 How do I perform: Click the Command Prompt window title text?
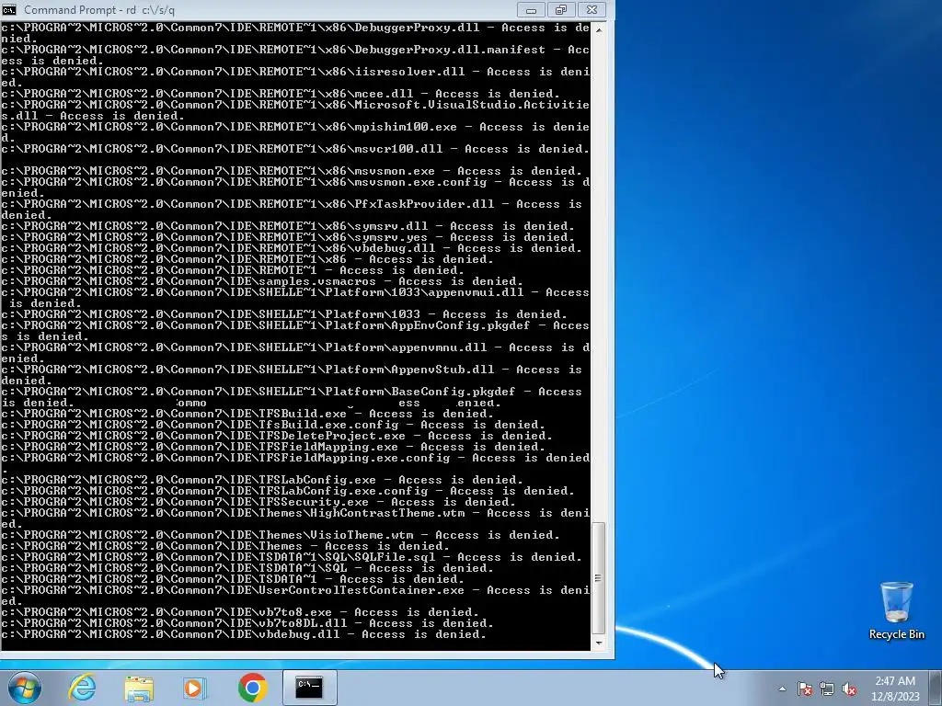click(x=99, y=10)
